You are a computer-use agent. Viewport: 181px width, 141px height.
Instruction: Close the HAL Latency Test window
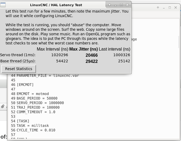tap(127, 5)
